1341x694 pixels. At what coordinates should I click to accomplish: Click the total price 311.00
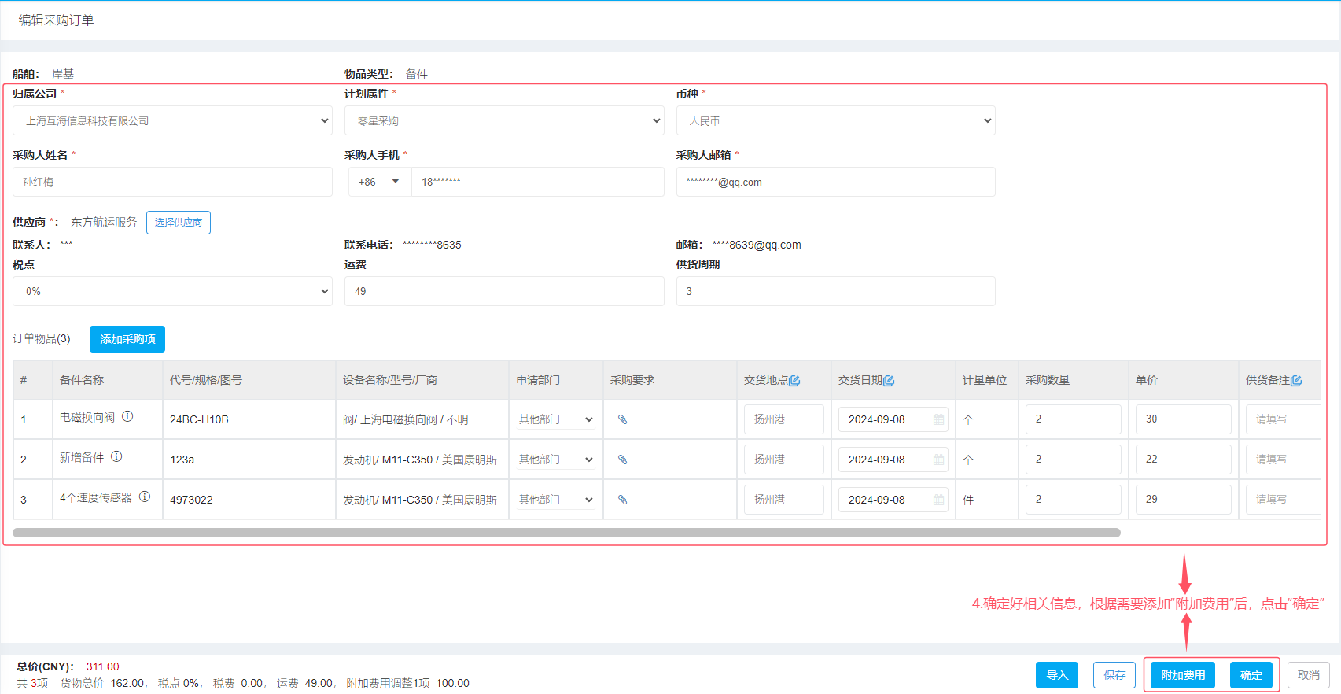(102, 666)
